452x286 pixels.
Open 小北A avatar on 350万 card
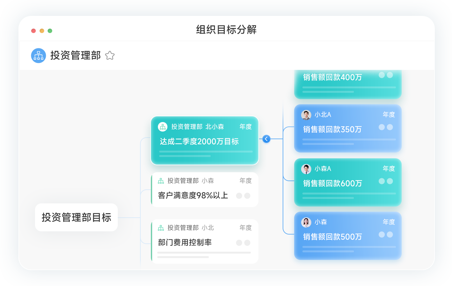[x=306, y=115]
